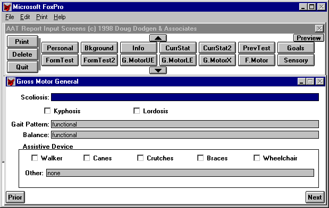The width and height of the screenshot is (329, 208).
Task: Close the AAT Report Input Screens panel
Action: pos(319,29)
